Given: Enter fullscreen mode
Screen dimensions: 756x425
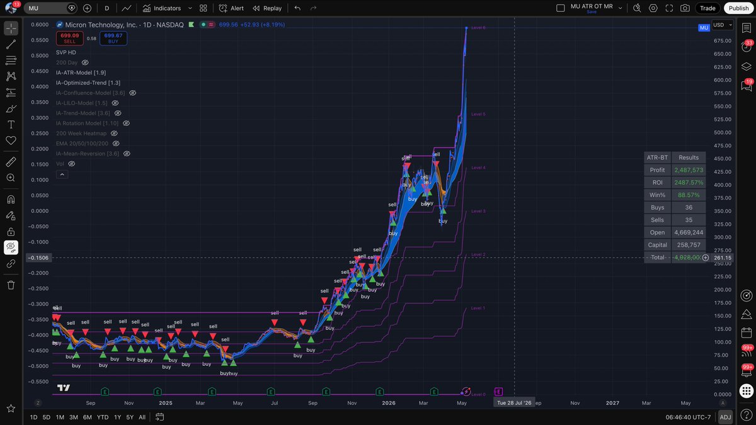Looking at the screenshot, I should click(x=669, y=8).
